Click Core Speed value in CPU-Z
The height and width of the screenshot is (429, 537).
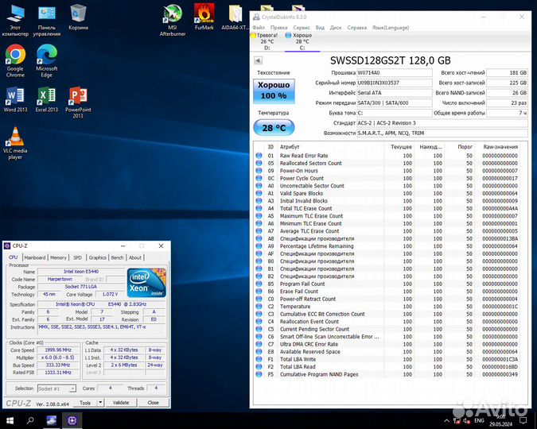coord(57,350)
